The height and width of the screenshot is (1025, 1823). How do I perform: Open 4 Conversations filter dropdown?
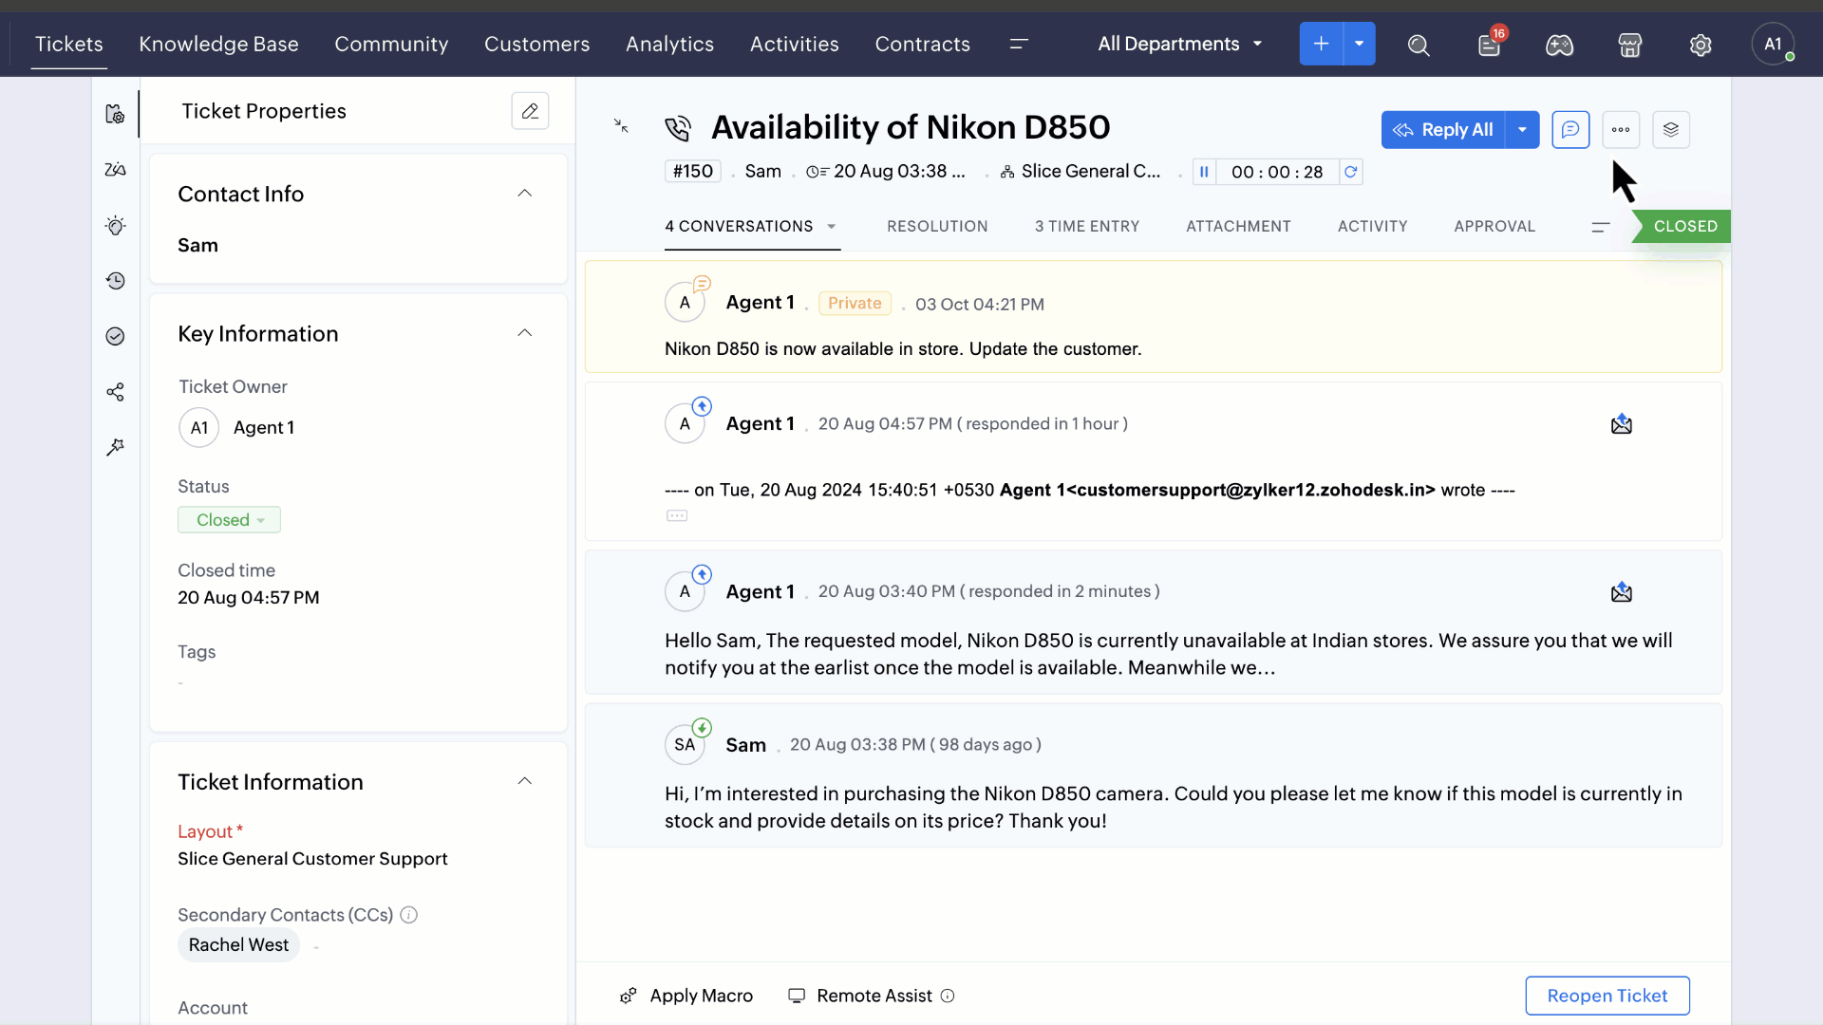pyautogui.click(x=832, y=226)
